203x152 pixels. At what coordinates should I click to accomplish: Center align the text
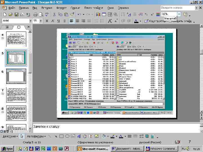pyautogui.click(x=77, y=21)
